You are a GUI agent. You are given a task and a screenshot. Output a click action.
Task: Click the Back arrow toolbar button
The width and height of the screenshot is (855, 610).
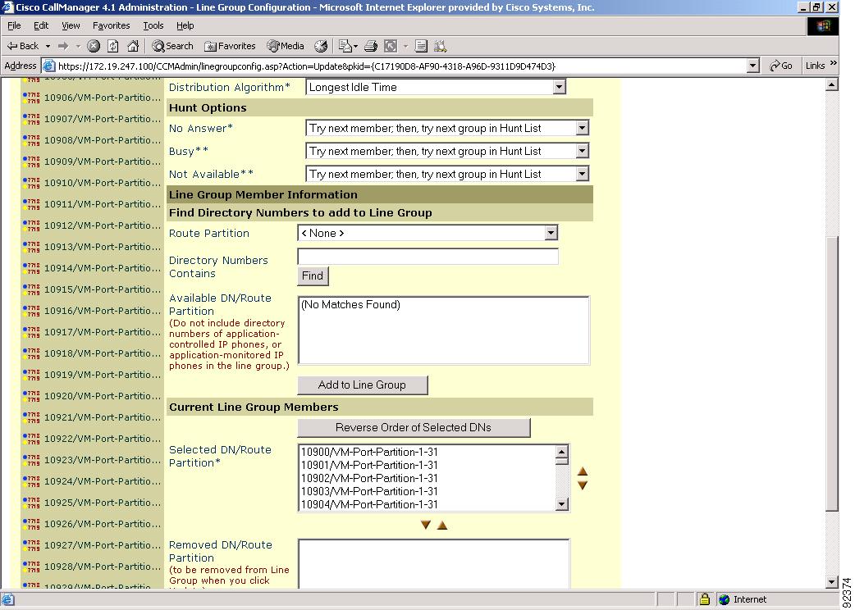tap(23, 46)
